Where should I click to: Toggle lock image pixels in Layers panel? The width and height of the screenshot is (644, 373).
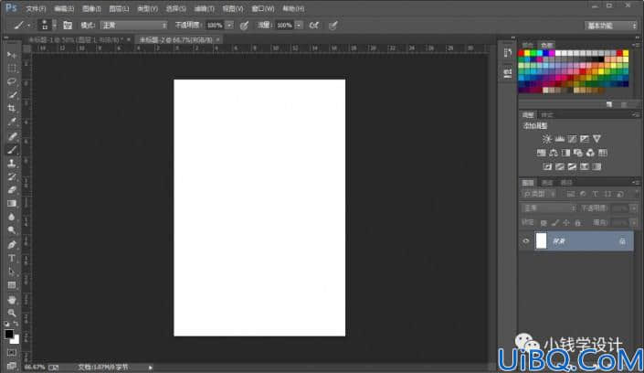tap(554, 223)
